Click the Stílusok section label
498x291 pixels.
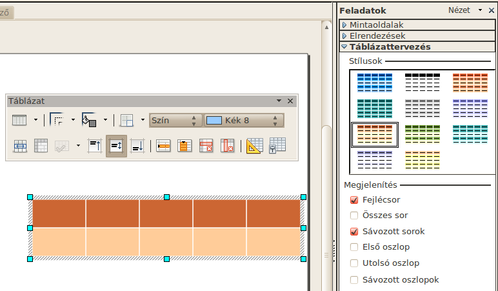click(365, 61)
